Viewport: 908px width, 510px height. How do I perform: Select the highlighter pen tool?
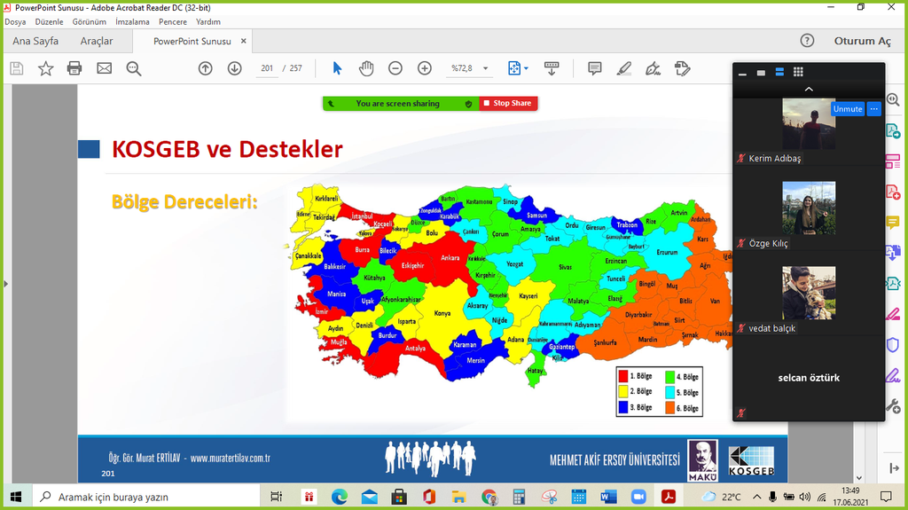623,68
